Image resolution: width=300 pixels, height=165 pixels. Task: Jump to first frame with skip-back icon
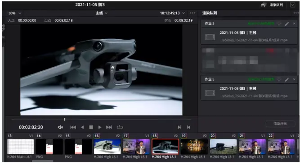[73, 127]
